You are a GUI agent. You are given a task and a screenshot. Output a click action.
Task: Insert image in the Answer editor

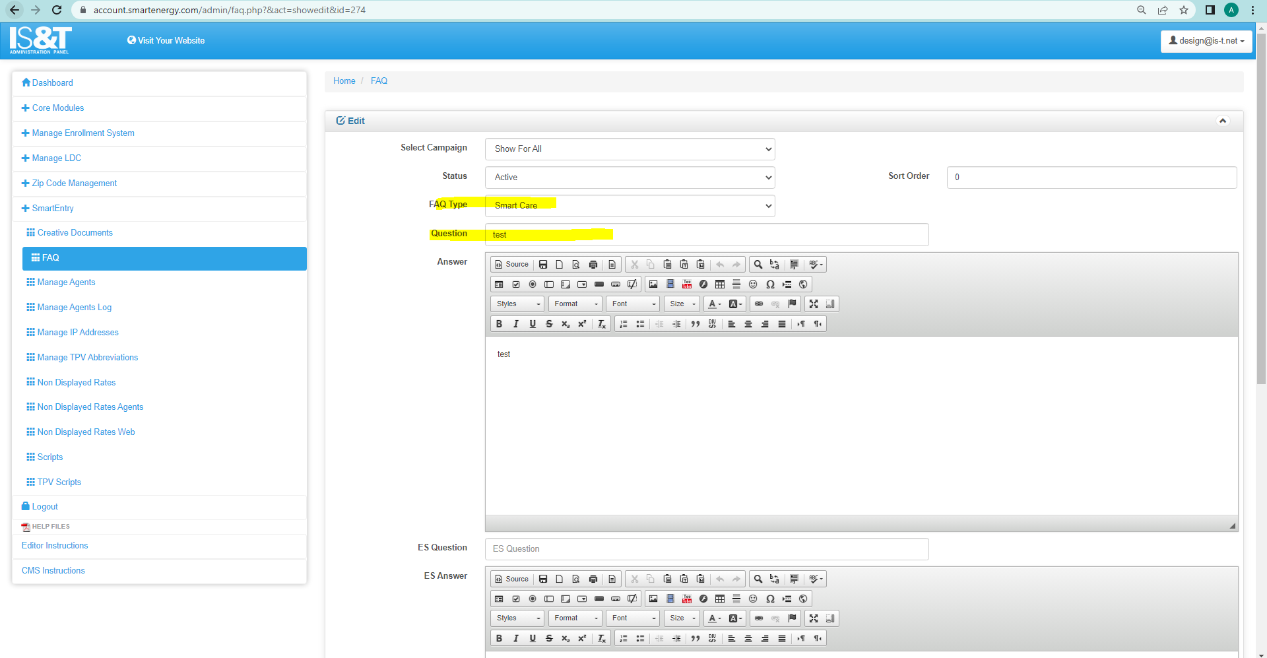click(x=653, y=284)
